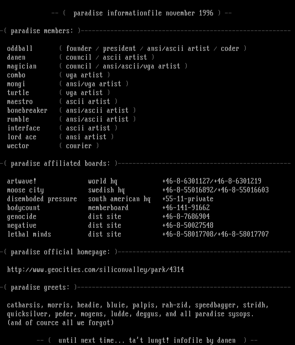Click the geocities homepage URL
Viewport: 295px width, 345px height.
(x=95, y=270)
